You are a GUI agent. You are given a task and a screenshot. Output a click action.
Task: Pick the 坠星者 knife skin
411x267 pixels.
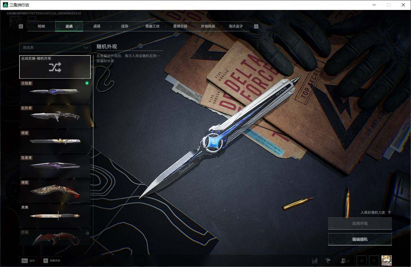[55, 166]
